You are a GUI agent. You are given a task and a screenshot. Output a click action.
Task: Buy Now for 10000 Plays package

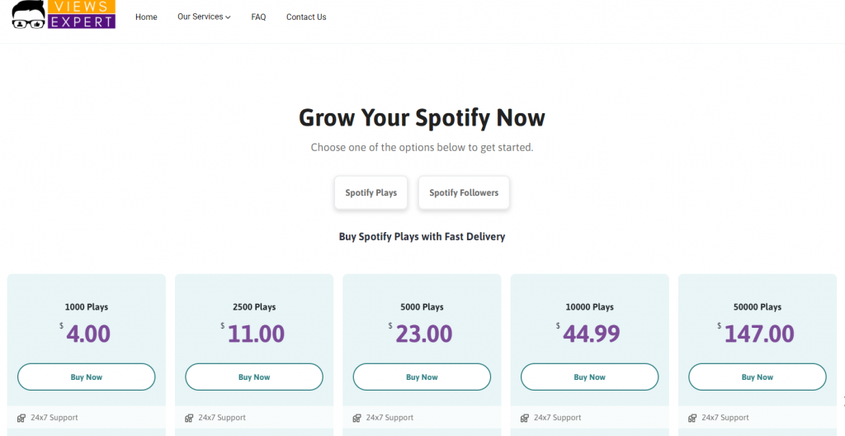pos(589,377)
